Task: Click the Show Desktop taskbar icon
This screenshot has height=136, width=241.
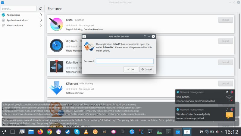Action: (x=13, y=132)
